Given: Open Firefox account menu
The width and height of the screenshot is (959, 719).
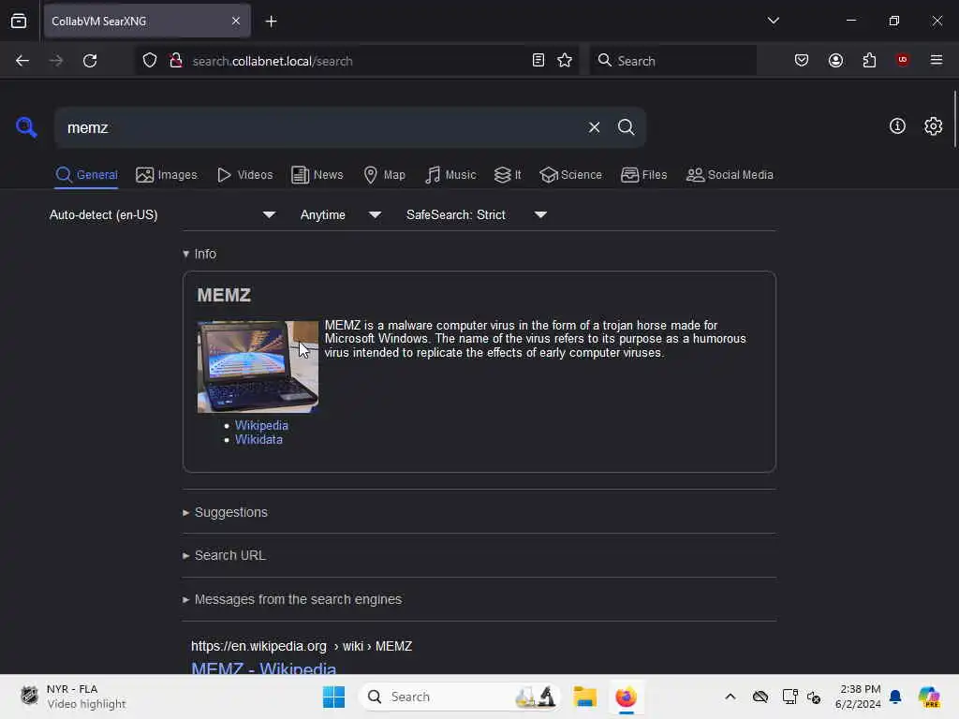Looking at the screenshot, I should (x=835, y=60).
